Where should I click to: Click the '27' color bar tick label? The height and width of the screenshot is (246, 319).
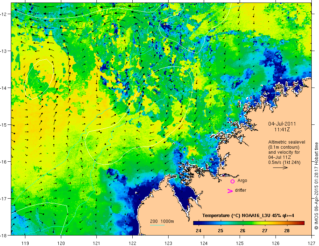265,231
